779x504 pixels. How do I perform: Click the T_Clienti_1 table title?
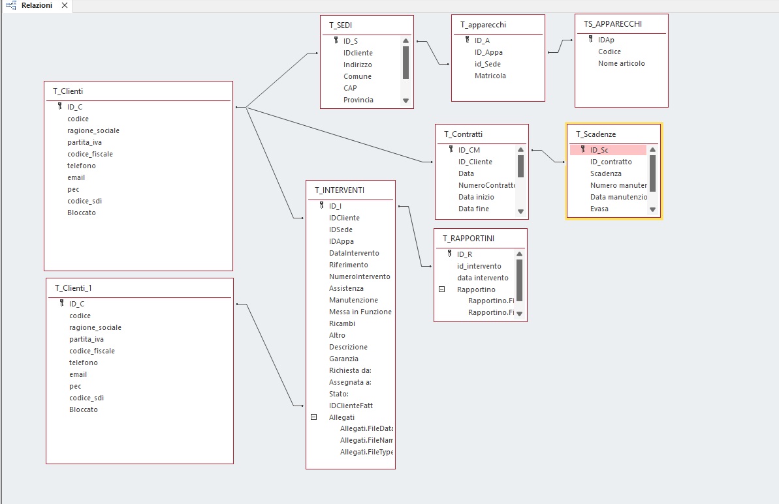pyautogui.click(x=78, y=288)
